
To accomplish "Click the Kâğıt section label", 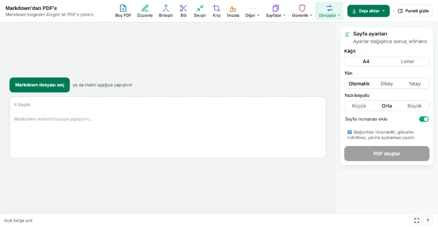I will (350, 51).
